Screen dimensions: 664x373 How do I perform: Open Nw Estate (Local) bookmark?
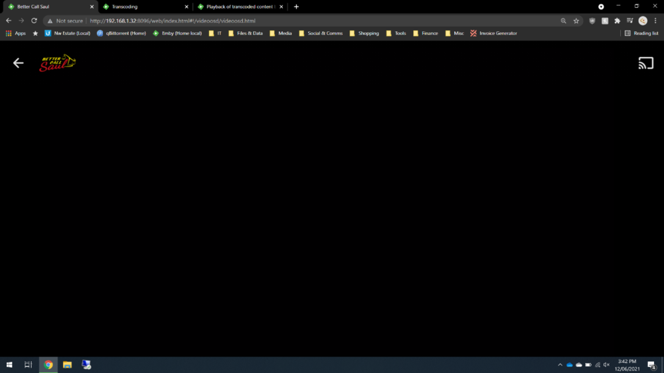[x=68, y=33]
